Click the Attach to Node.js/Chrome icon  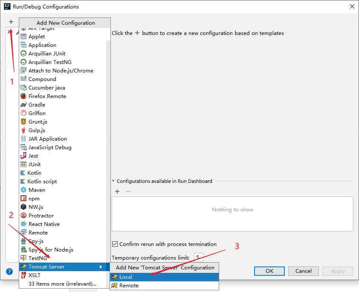[23, 70]
